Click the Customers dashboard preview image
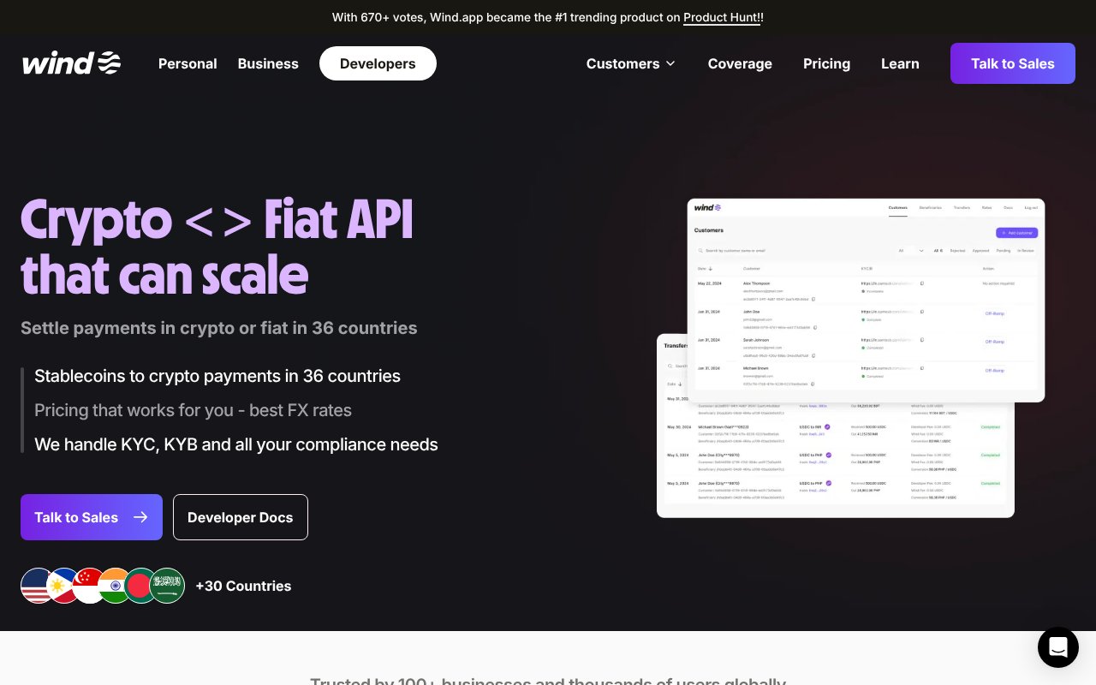Image resolution: width=1096 pixels, height=685 pixels. (x=865, y=300)
